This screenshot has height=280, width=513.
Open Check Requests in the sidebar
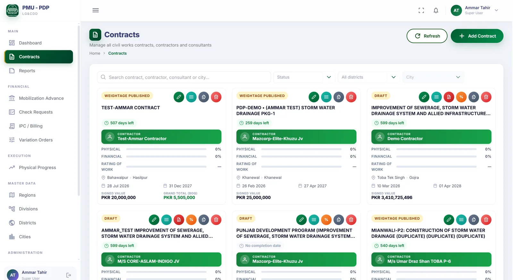tap(38, 112)
